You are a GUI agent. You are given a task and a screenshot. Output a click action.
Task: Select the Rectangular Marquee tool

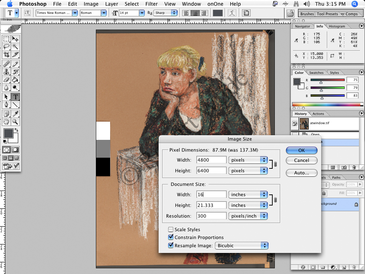tap(6, 39)
